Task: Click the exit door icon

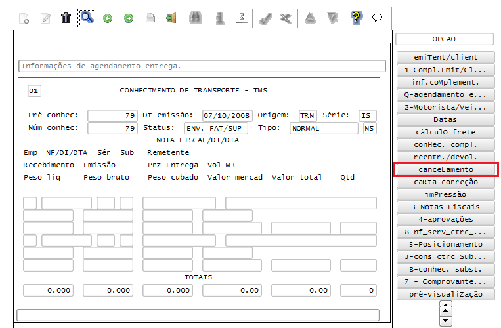Action: 171,18
